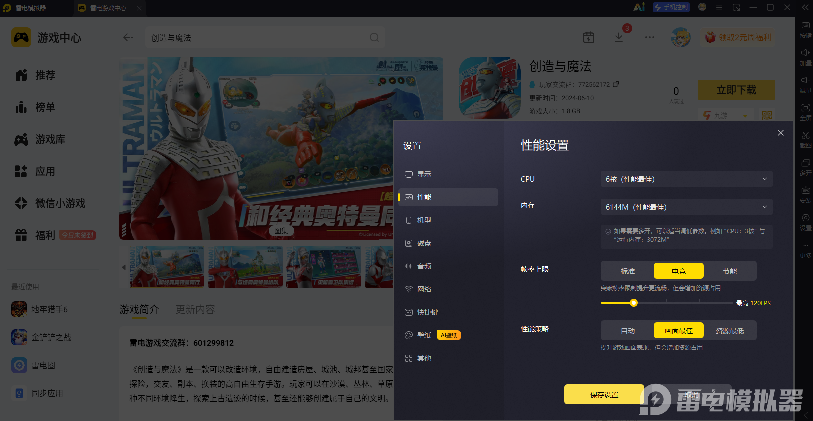This screenshot has width=813, height=421.
Task: Open recent app 金铲铲之战
Action: click(41, 337)
